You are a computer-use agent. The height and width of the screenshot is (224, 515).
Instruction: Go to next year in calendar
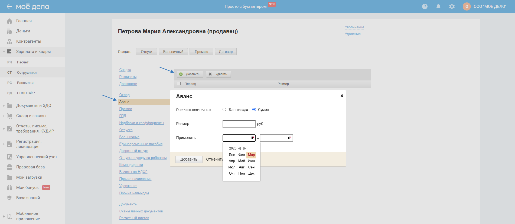click(x=245, y=148)
